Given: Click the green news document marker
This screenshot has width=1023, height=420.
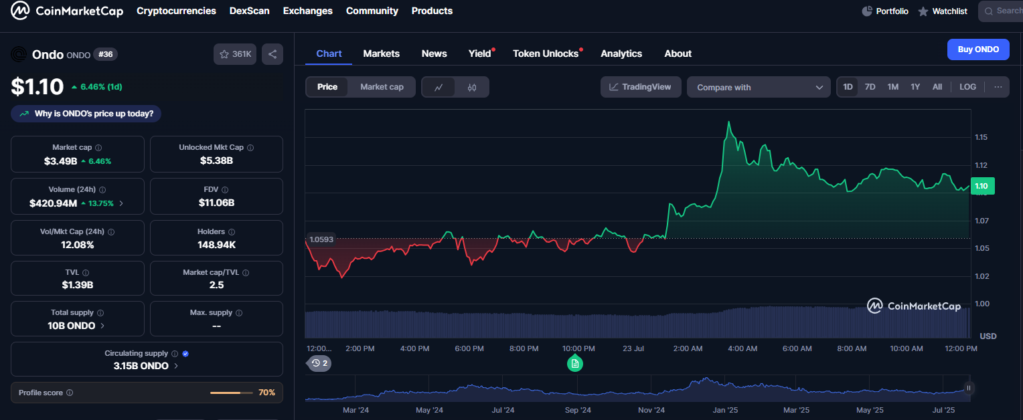Looking at the screenshot, I should (574, 364).
